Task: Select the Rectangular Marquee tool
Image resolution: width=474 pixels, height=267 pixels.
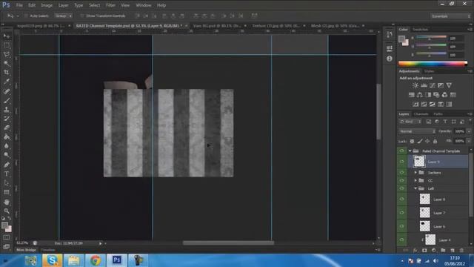Action: pos(7,45)
